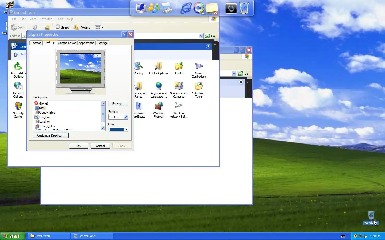Open the Forward history dropdown arrow
Viewport: 385px width, 240px height.
point(41,27)
